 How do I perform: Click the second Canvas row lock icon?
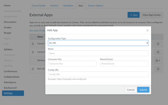click(33, 52)
